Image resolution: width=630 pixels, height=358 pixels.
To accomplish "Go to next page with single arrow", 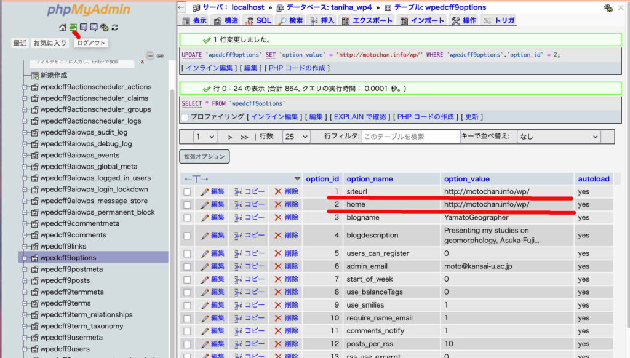I will [x=230, y=137].
